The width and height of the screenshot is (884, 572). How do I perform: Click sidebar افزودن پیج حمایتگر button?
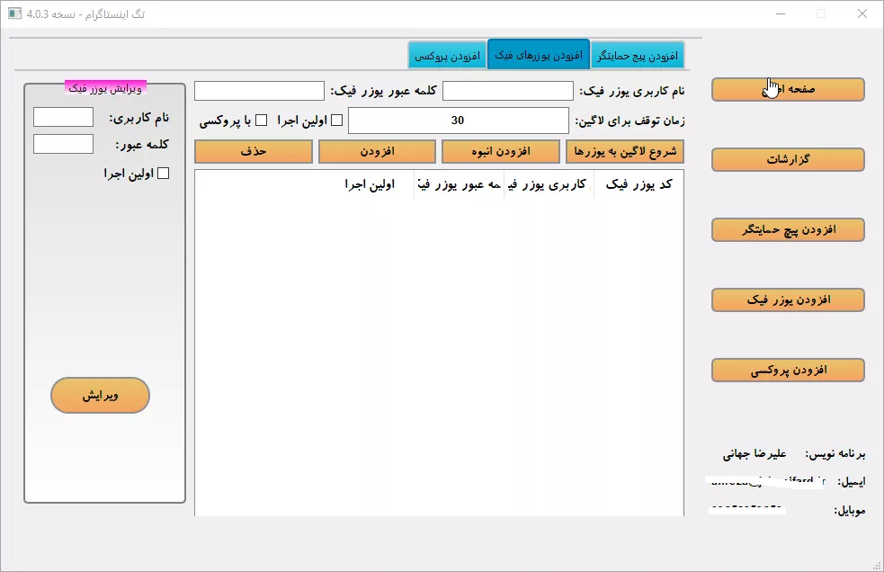pyautogui.click(x=788, y=229)
